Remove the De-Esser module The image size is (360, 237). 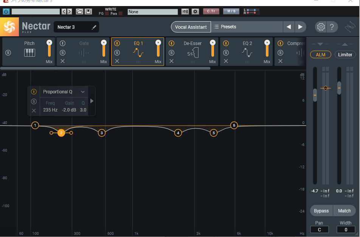171,61
